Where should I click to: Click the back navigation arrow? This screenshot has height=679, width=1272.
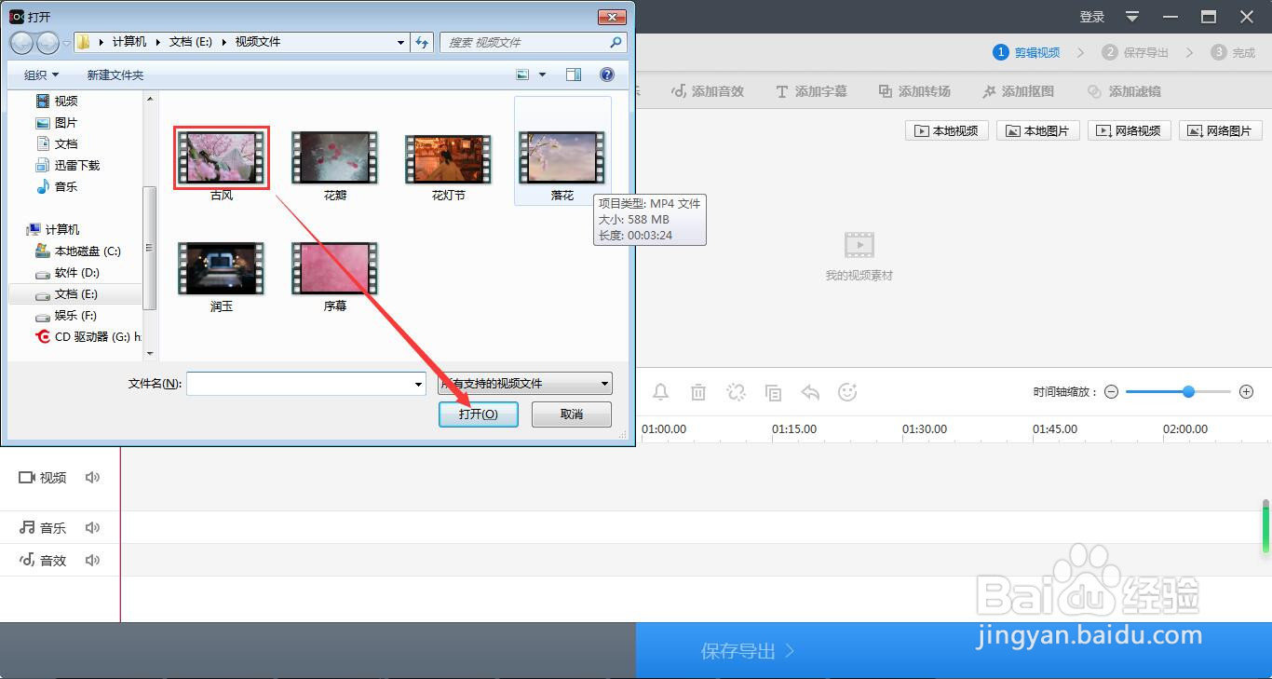pos(22,42)
